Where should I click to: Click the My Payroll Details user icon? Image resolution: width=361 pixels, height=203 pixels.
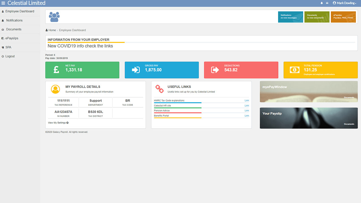(x=56, y=89)
